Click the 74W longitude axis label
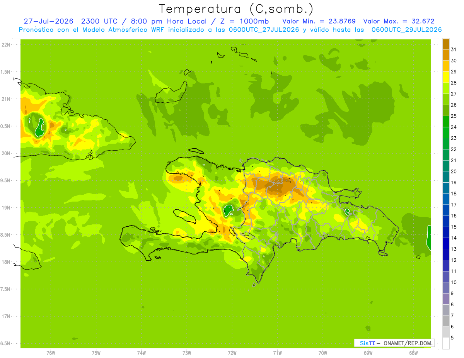Image resolution: width=464 pixels, height=358 pixels. 142,353
